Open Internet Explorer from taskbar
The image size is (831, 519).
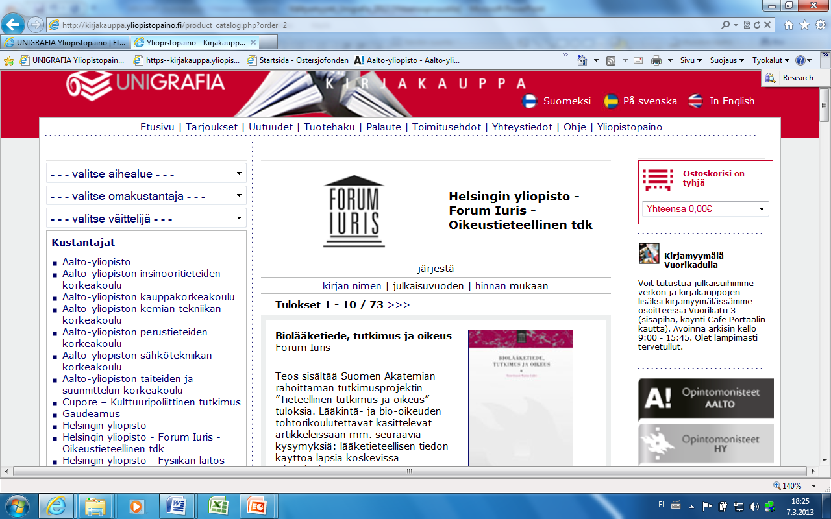[56, 505]
